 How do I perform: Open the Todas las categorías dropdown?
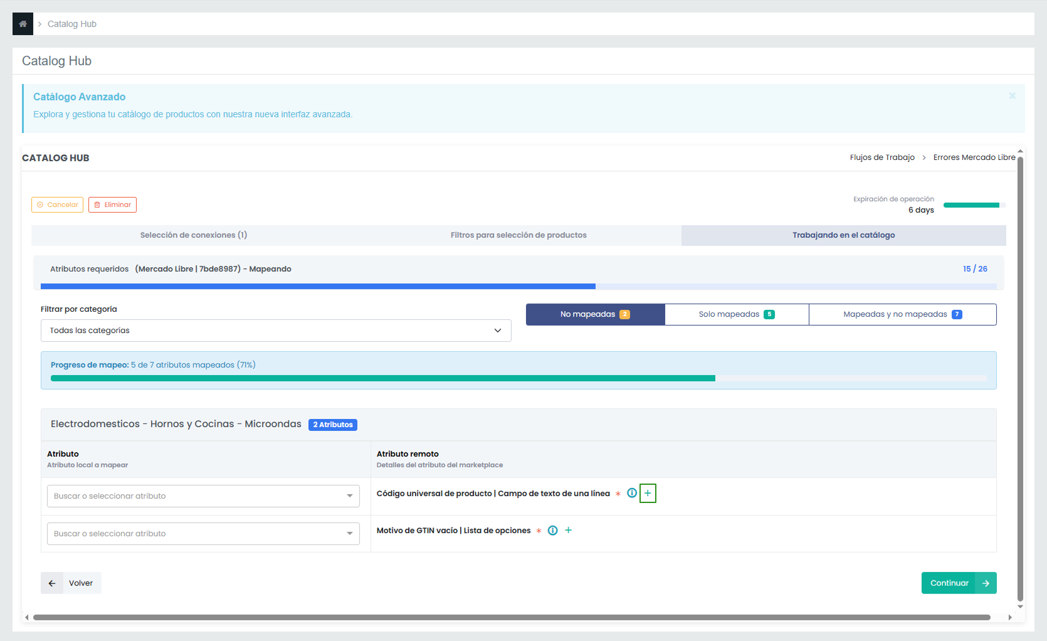tap(276, 331)
